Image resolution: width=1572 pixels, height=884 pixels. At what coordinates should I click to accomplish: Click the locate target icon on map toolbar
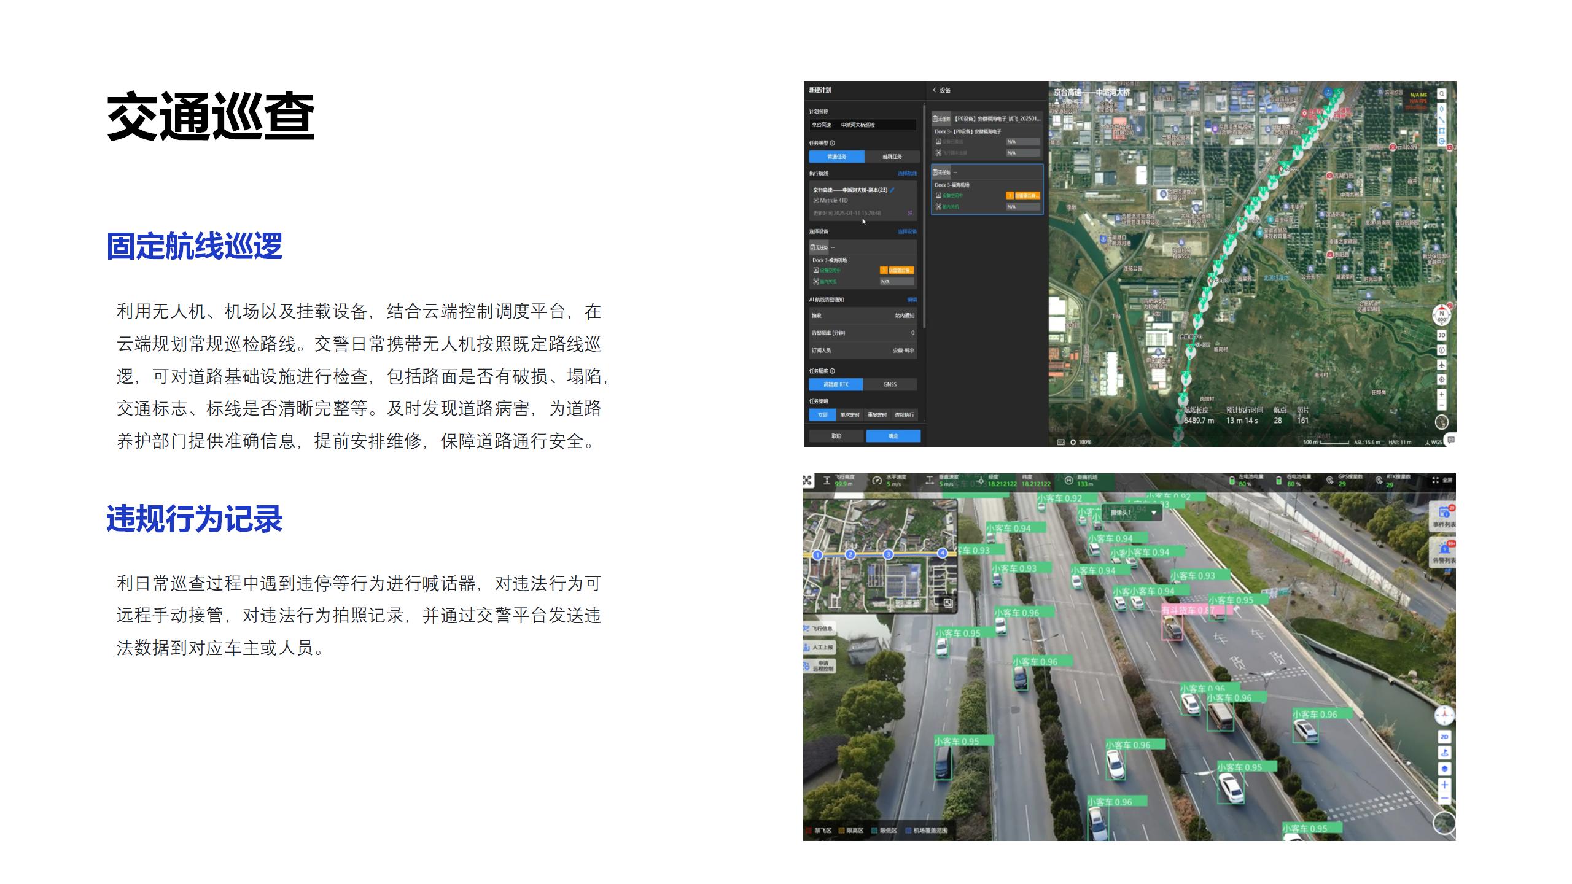pyautogui.click(x=1442, y=379)
